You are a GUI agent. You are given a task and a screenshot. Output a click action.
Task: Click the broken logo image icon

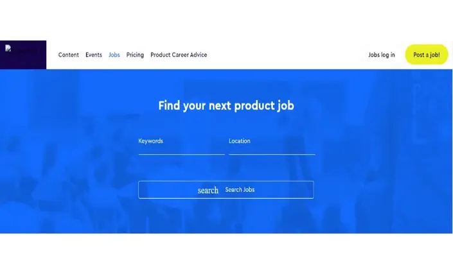coord(8,48)
